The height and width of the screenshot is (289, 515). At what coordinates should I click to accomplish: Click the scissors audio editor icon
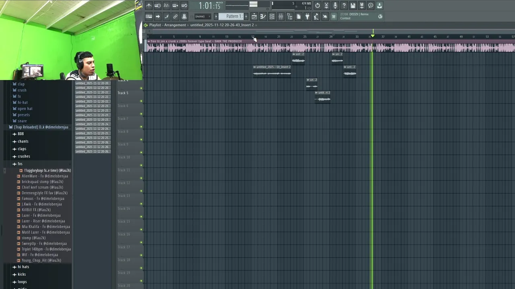click(326, 5)
